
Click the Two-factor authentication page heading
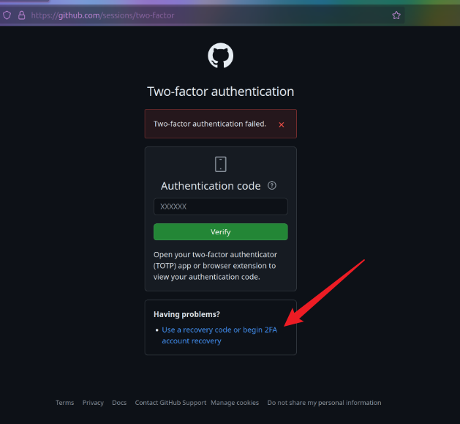(220, 92)
